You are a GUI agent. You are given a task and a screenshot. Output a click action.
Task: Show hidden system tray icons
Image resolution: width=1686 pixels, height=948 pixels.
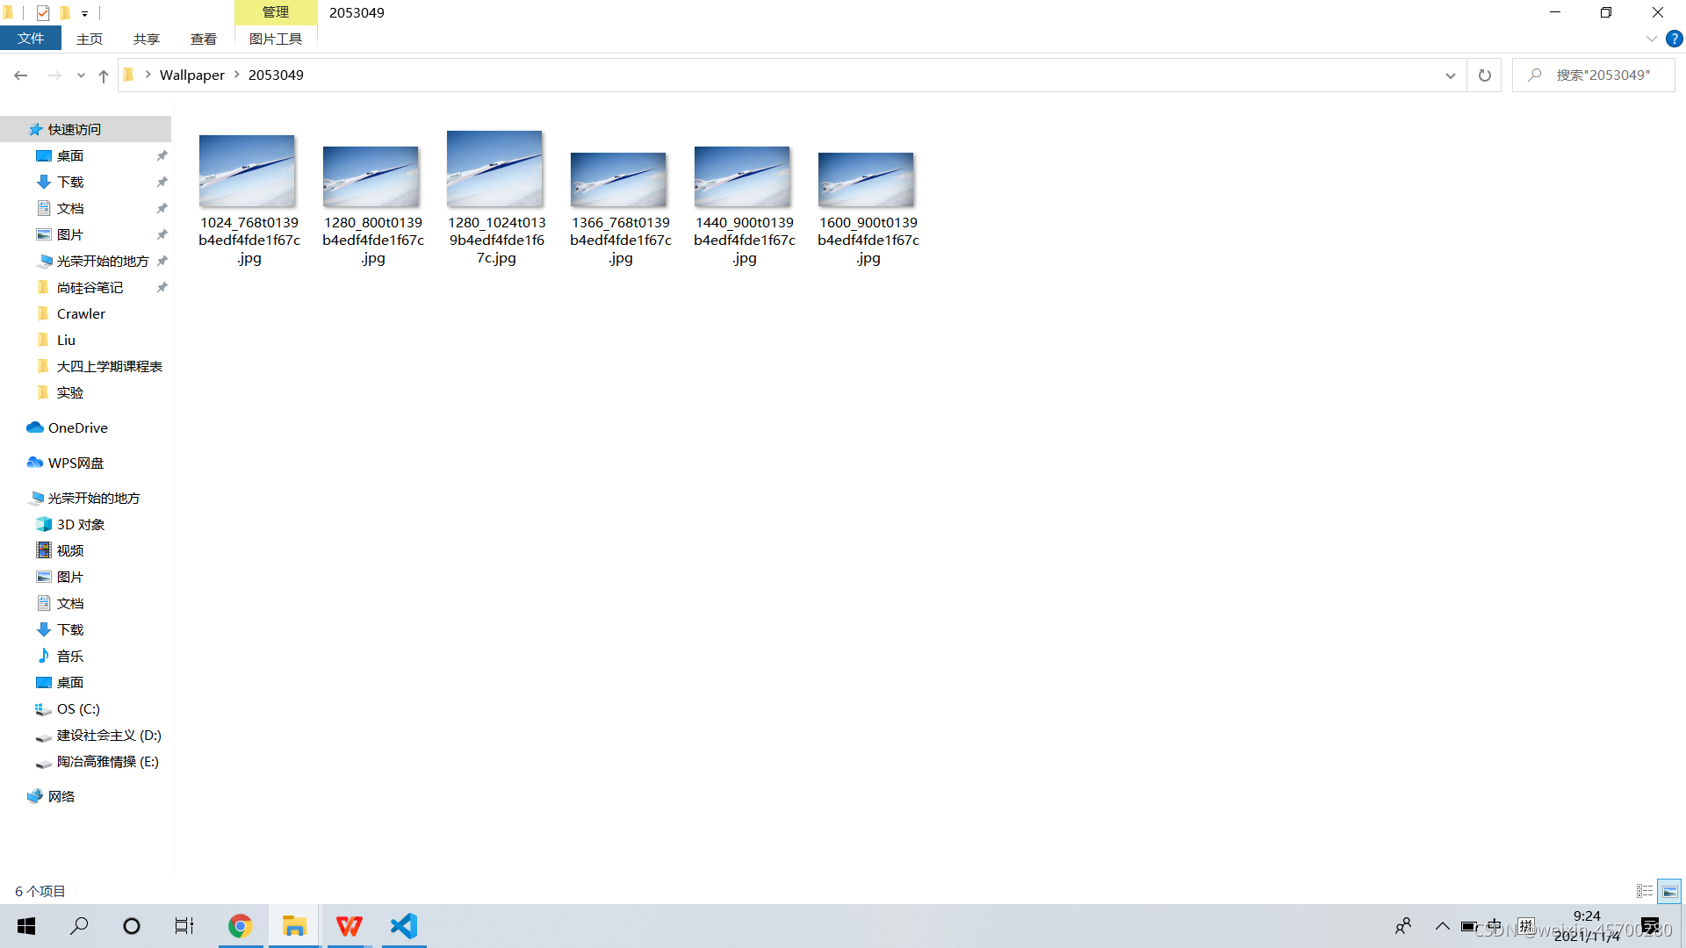[x=1443, y=926]
